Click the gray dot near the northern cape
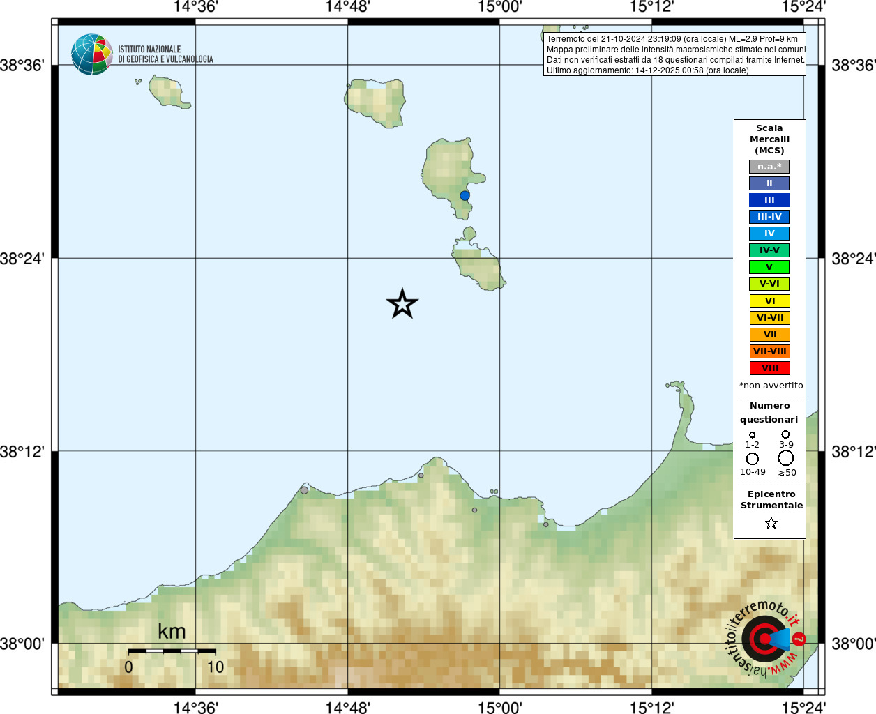The height and width of the screenshot is (714, 876). click(x=421, y=476)
